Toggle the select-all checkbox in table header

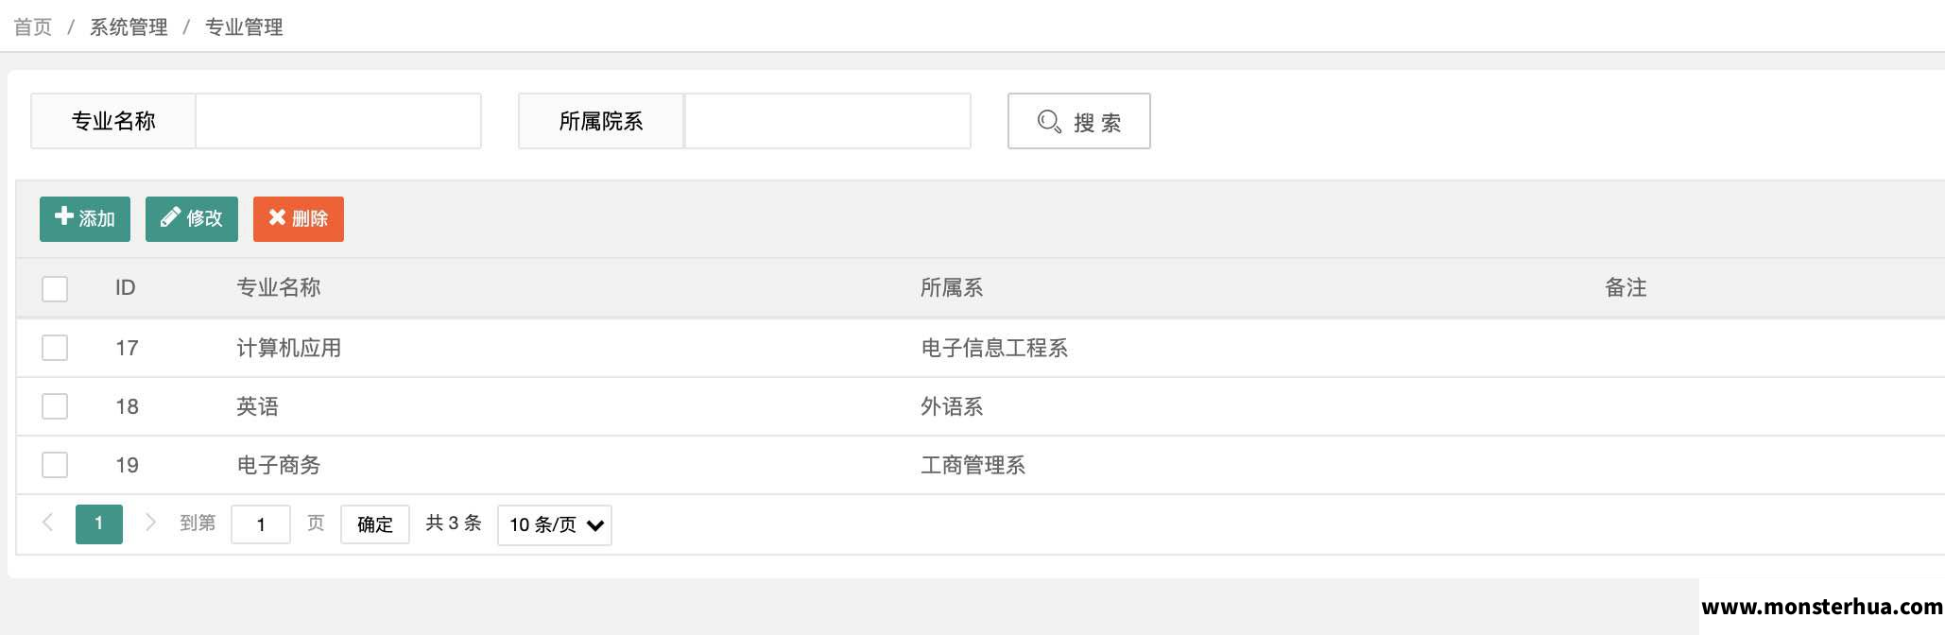55,288
